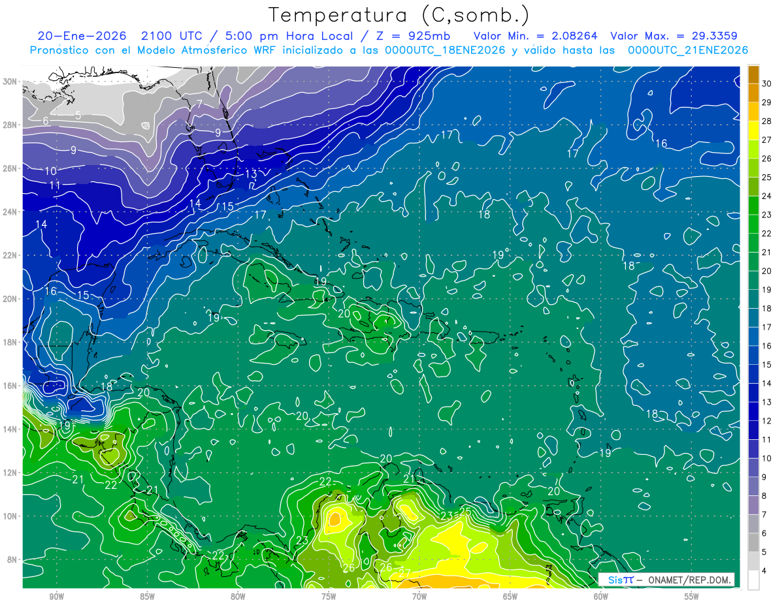This screenshot has height=605, width=784.
Task: Click the "90W" longitude axis label
Action: point(56,597)
